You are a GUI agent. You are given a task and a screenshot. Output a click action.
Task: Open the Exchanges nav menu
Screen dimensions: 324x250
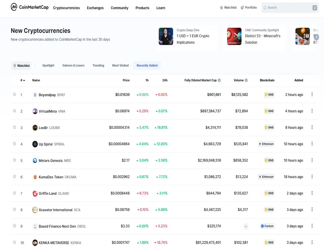coord(95,8)
